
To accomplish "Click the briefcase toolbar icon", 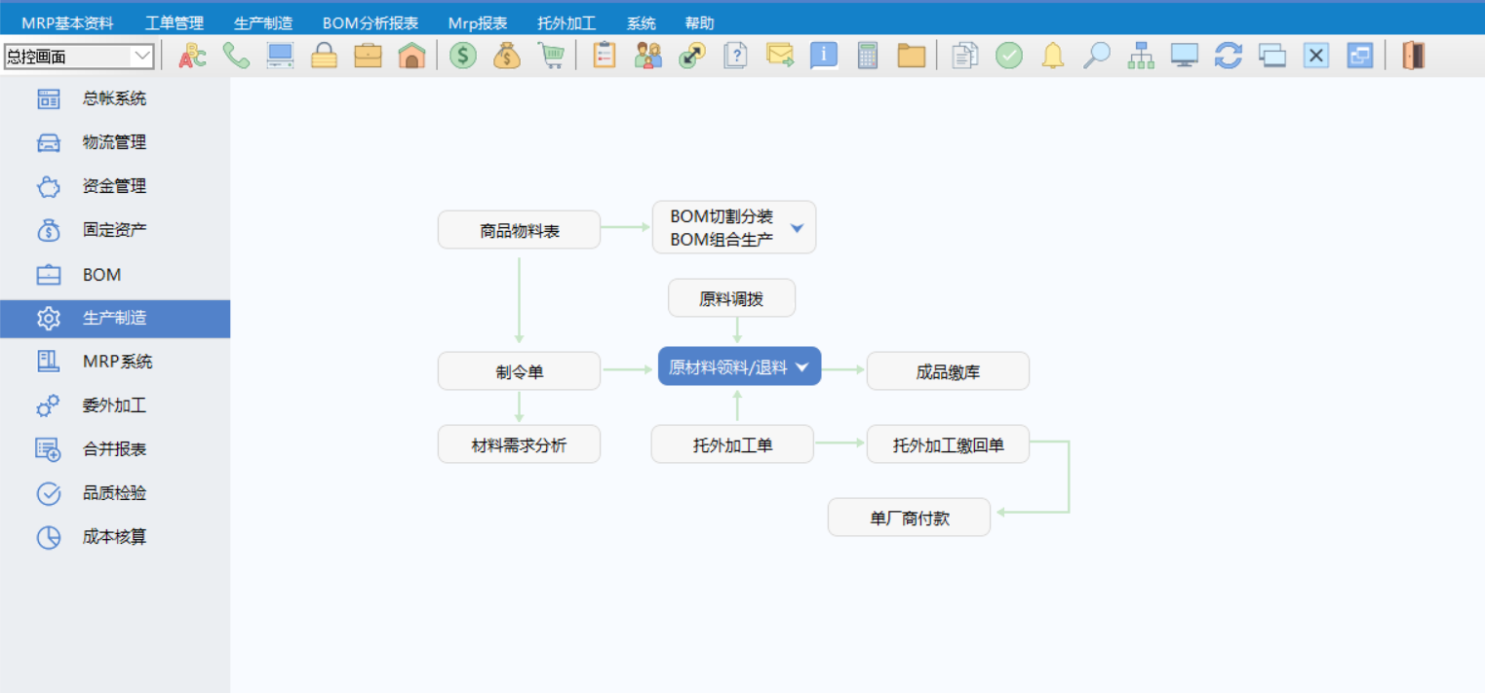I will pos(369,57).
